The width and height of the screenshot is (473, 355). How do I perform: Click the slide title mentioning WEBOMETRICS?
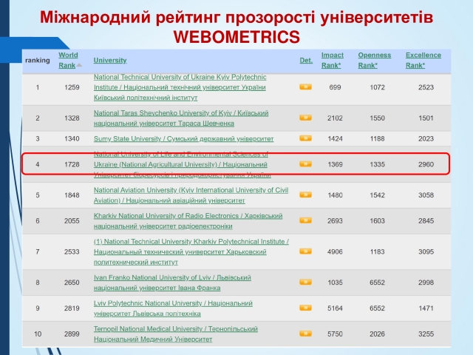pos(236,27)
